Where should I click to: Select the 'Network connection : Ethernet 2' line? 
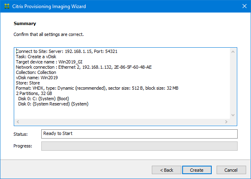tap(84, 67)
